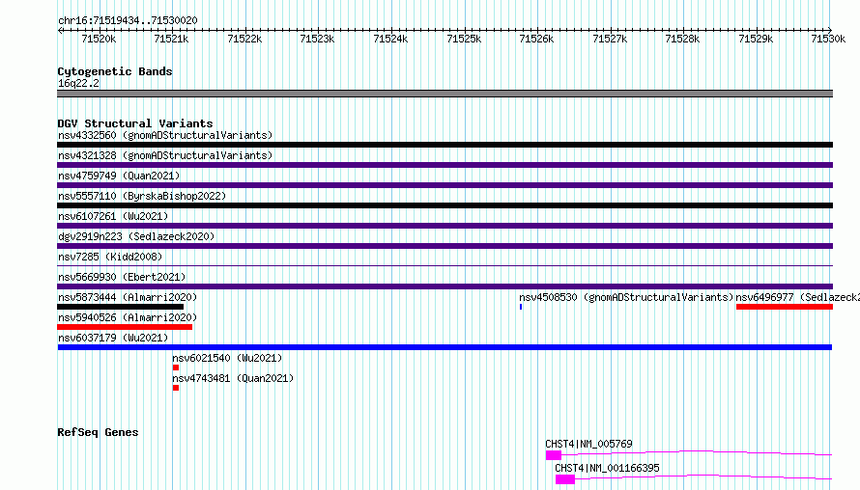The height and width of the screenshot is (490, 860).
Task: Click the magenta exon box of CHST4|NM_005769
Action: [554, 455]
